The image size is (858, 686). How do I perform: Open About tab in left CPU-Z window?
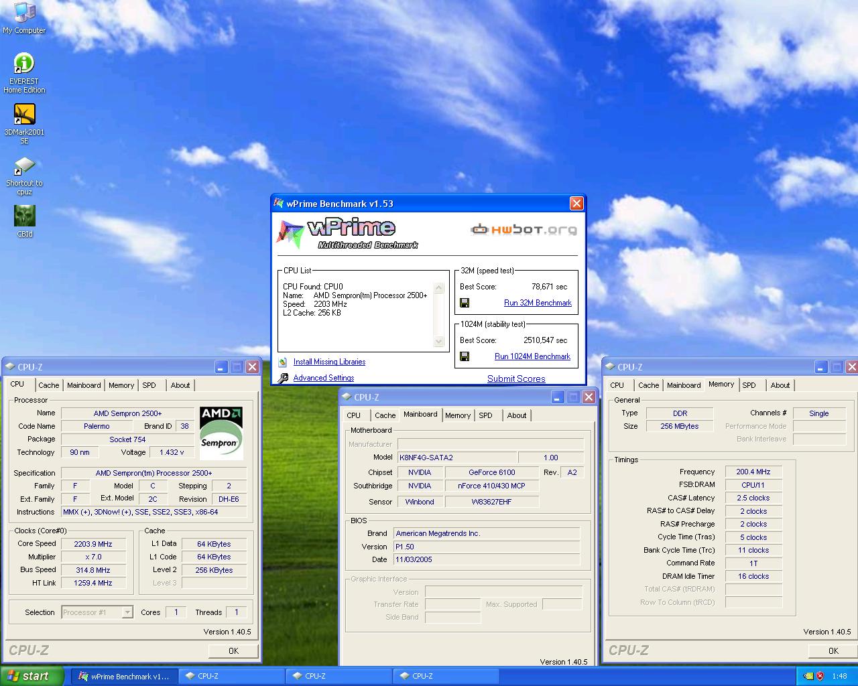180,385
